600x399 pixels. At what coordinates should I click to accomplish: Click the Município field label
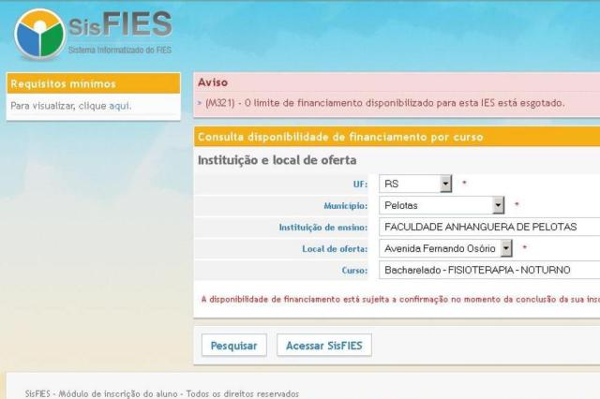pyautogui.click(x=346, y=206)
